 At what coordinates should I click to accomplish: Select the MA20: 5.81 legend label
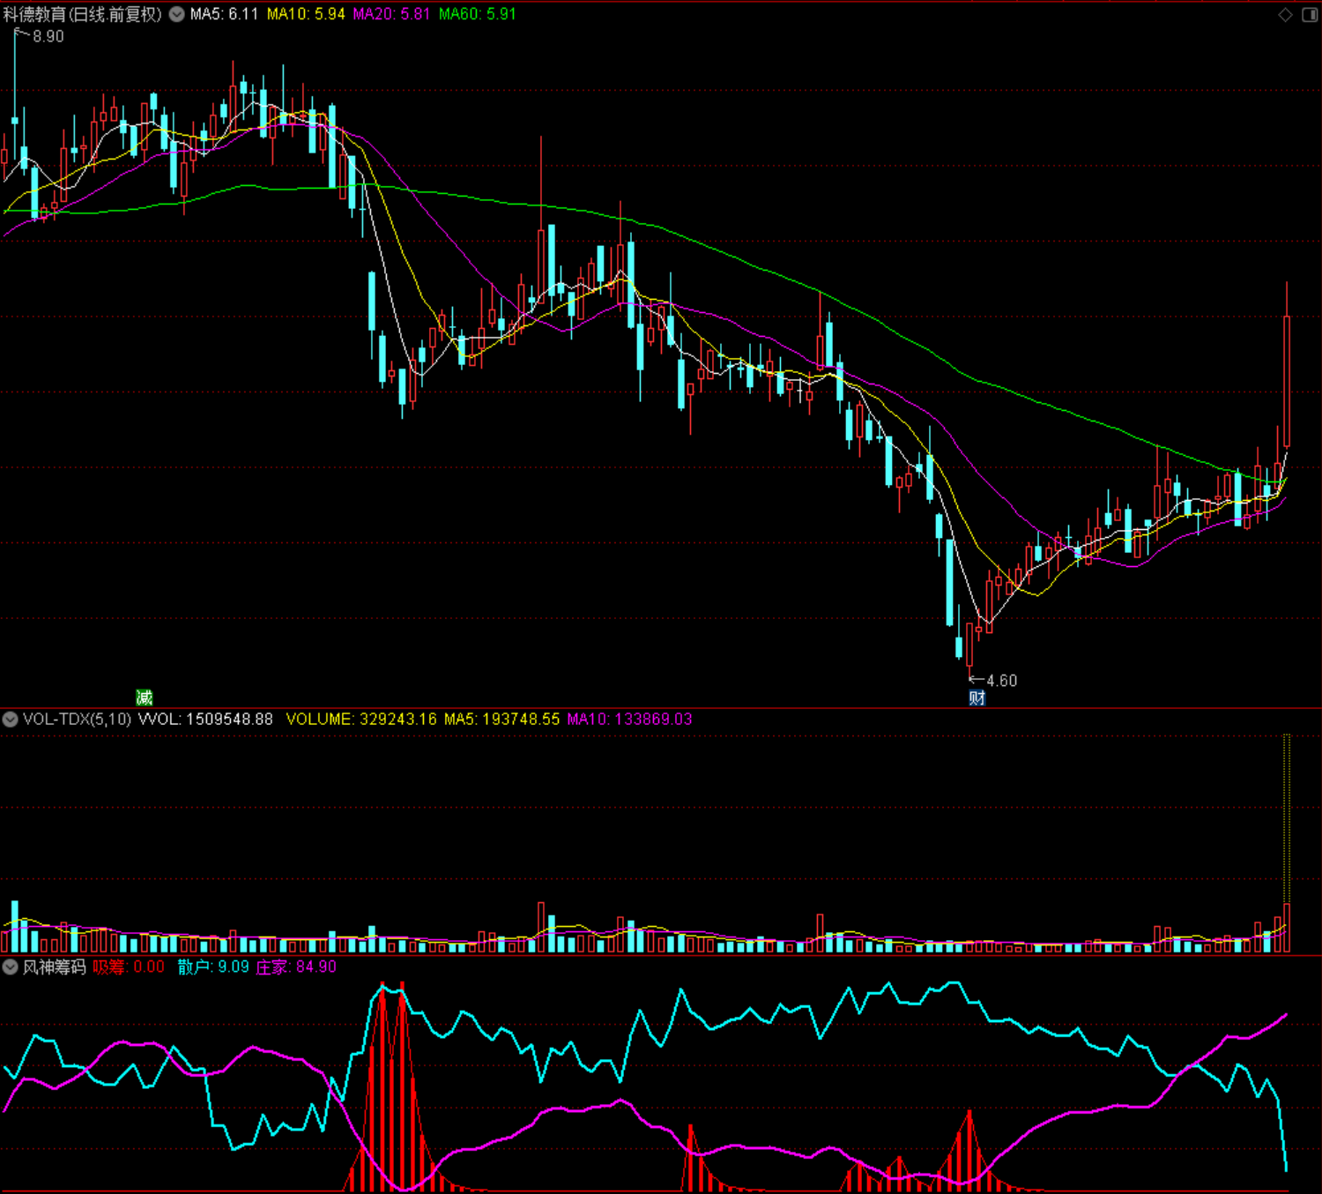tap(391, 14)
